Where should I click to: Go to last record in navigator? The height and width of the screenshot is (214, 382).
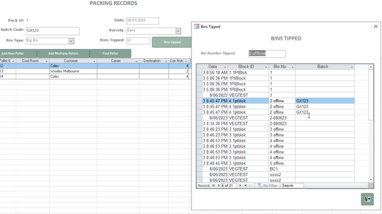[245, 185]
